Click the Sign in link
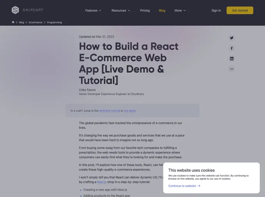265x197 pixels. 216,10
